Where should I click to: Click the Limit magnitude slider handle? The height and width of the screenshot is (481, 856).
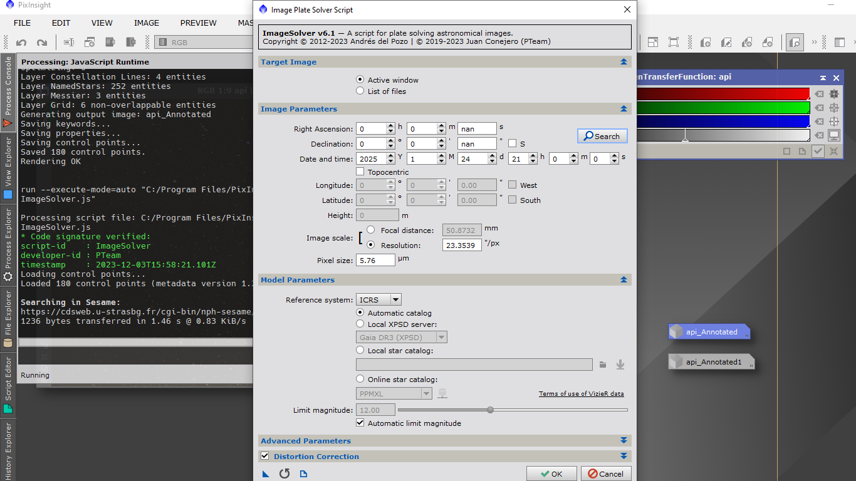[x=490, y=410]
